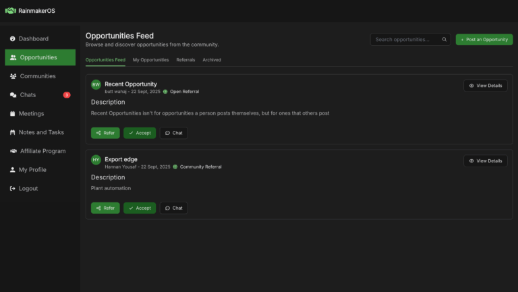The image size is (518, 292).
Task: Go to Communities in the sidebar
Action: [37, 76]
